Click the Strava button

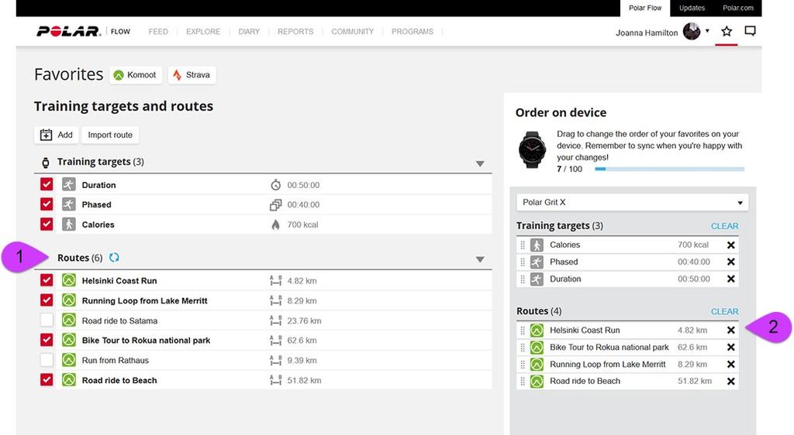192,75
